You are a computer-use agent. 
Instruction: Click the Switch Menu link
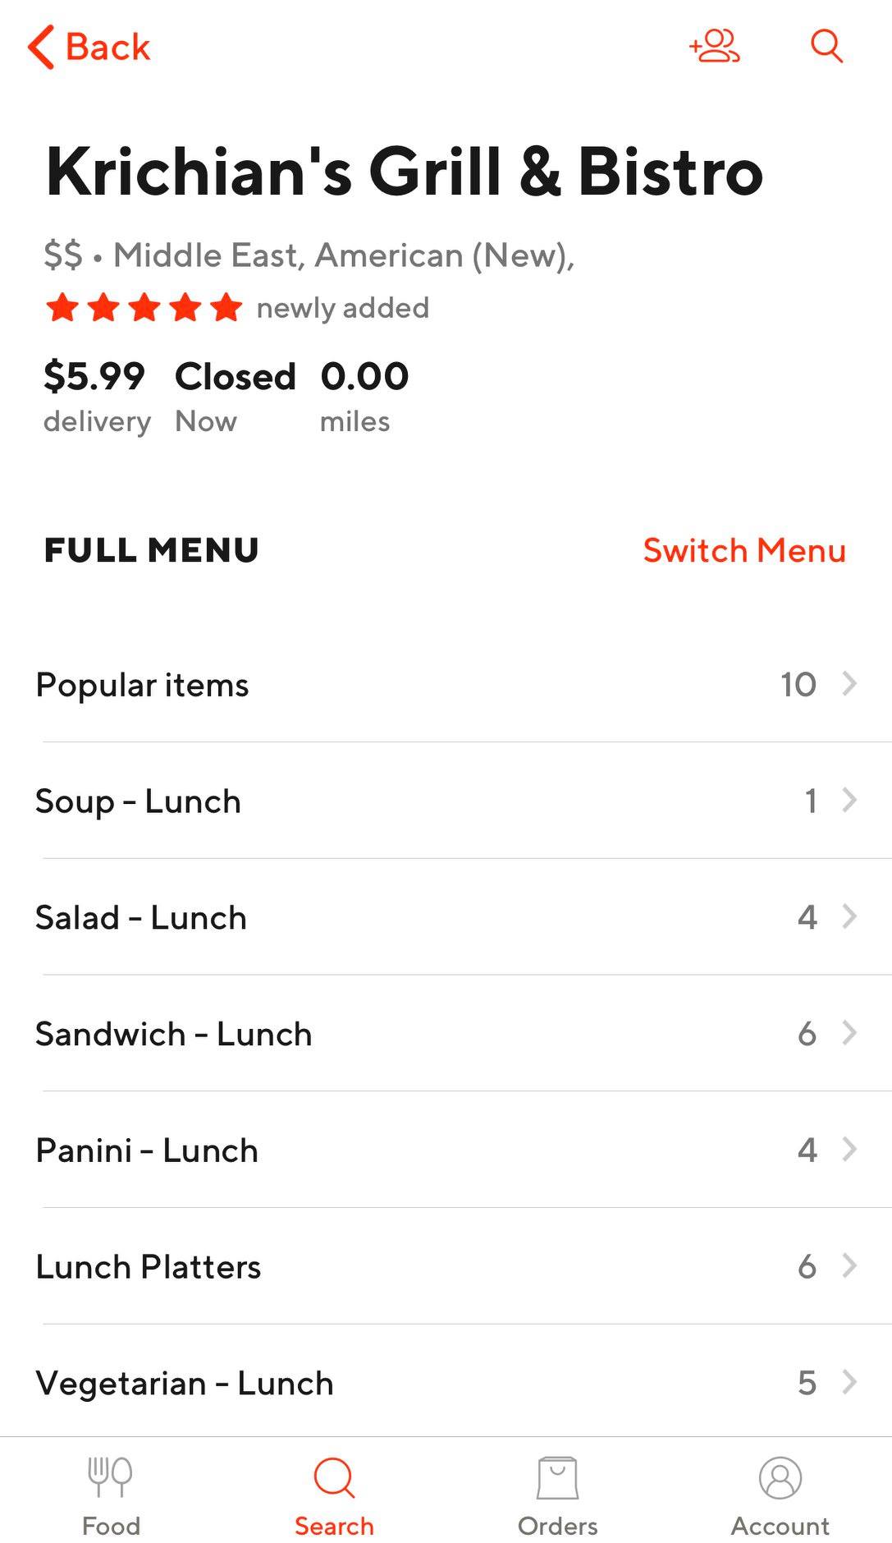pos(743,550)
